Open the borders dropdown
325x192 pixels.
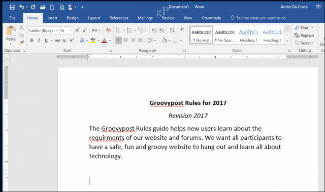(x=181, y=41)
